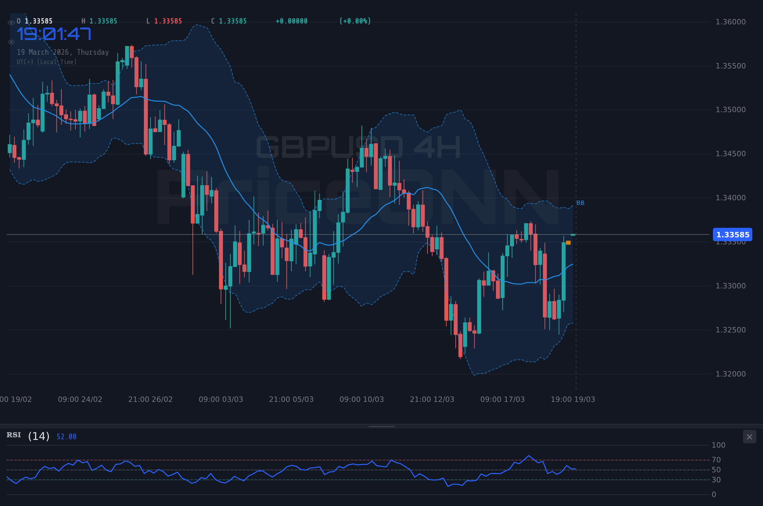Click the High value H 1.33585
Image resolution: width=763 pixels, height=506 pixels.
point(98,21)
